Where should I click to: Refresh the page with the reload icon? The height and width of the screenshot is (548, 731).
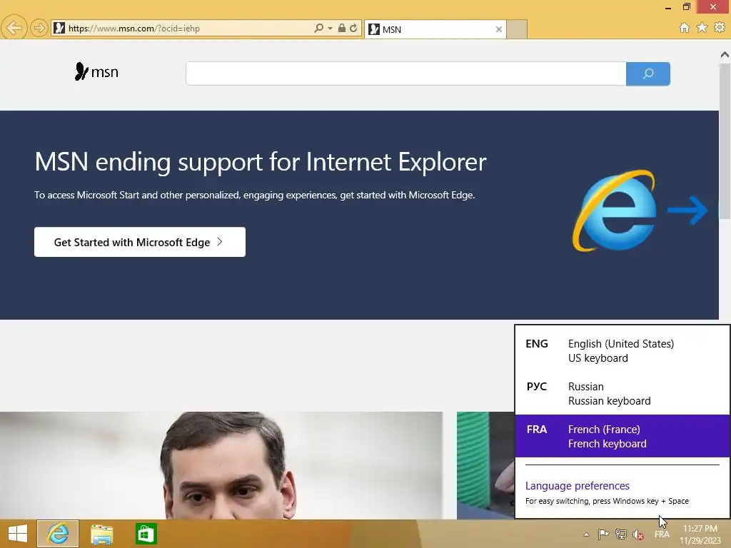point(353,28)
